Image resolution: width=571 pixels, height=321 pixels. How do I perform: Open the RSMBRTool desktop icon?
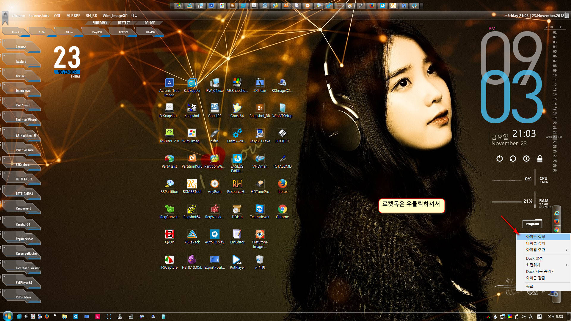192,186
